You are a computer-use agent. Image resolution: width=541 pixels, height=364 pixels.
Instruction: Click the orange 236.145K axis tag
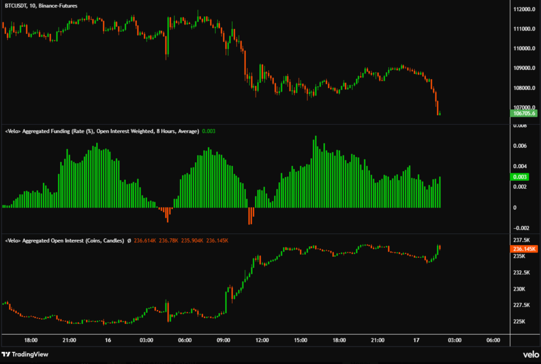click(x=524, y=248)
